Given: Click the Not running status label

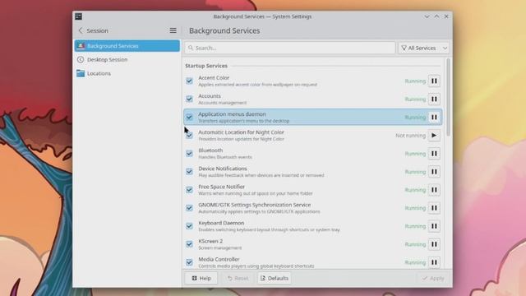Looking at the screenshot, I should [410, 136].
